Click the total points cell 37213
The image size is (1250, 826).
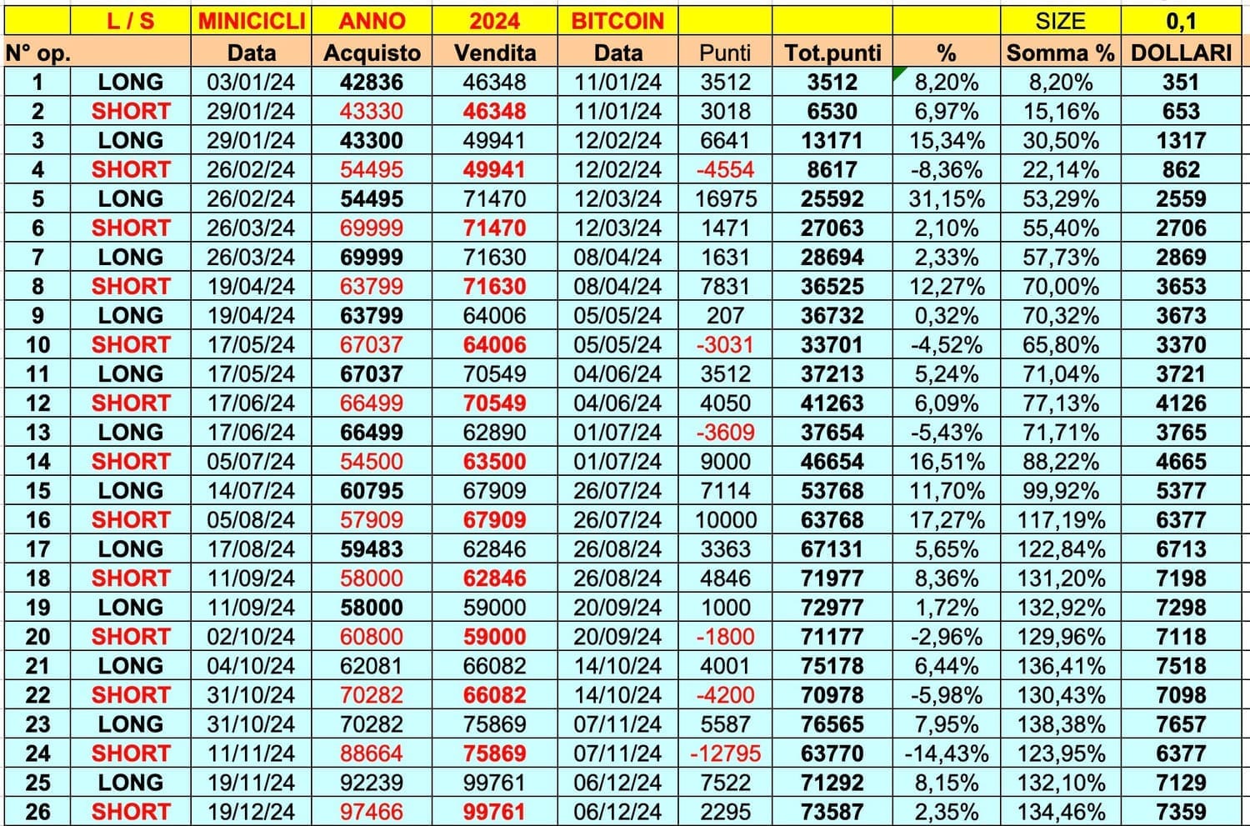click(832, 373)
